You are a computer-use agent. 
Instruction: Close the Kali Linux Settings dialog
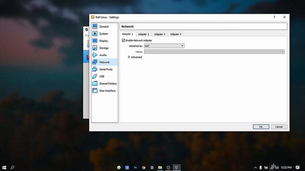point(284,17)
